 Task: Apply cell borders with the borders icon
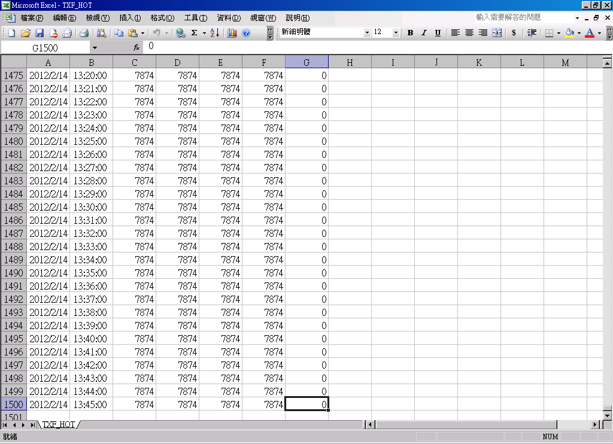point(549,33)
